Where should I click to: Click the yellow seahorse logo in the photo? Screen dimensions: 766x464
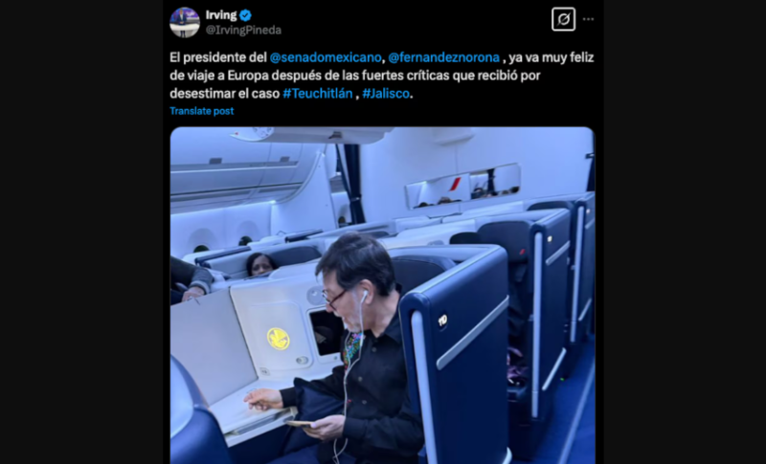[278, 339]
